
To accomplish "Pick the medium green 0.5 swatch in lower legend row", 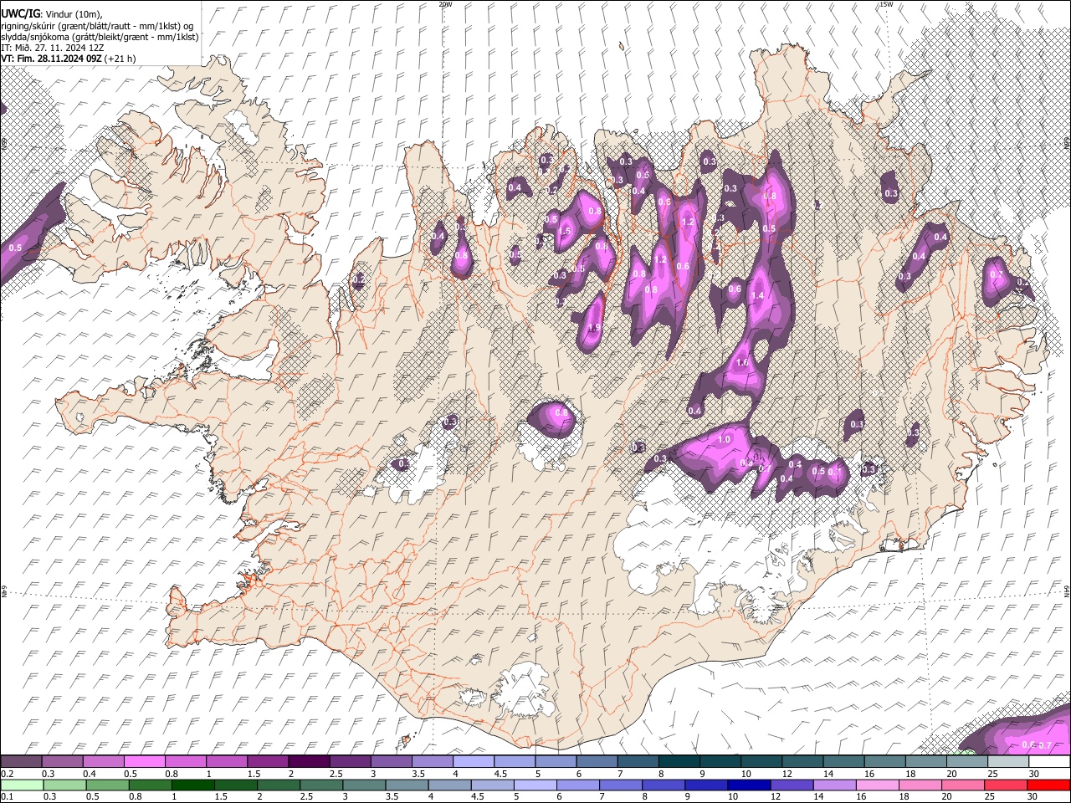I will (x=108, y=785).
